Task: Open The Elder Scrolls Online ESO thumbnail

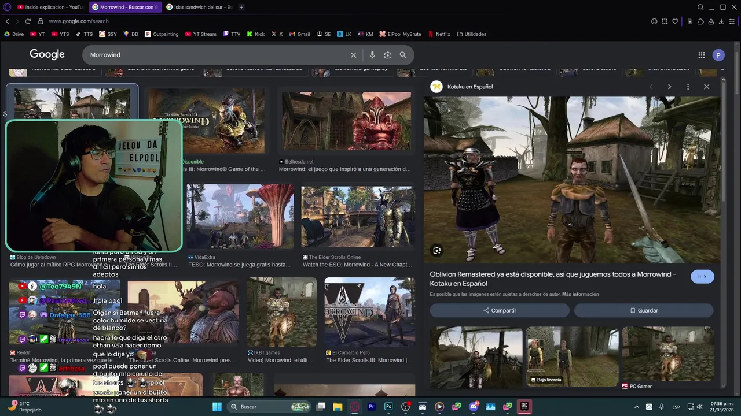Action: [x=358, y=216]
